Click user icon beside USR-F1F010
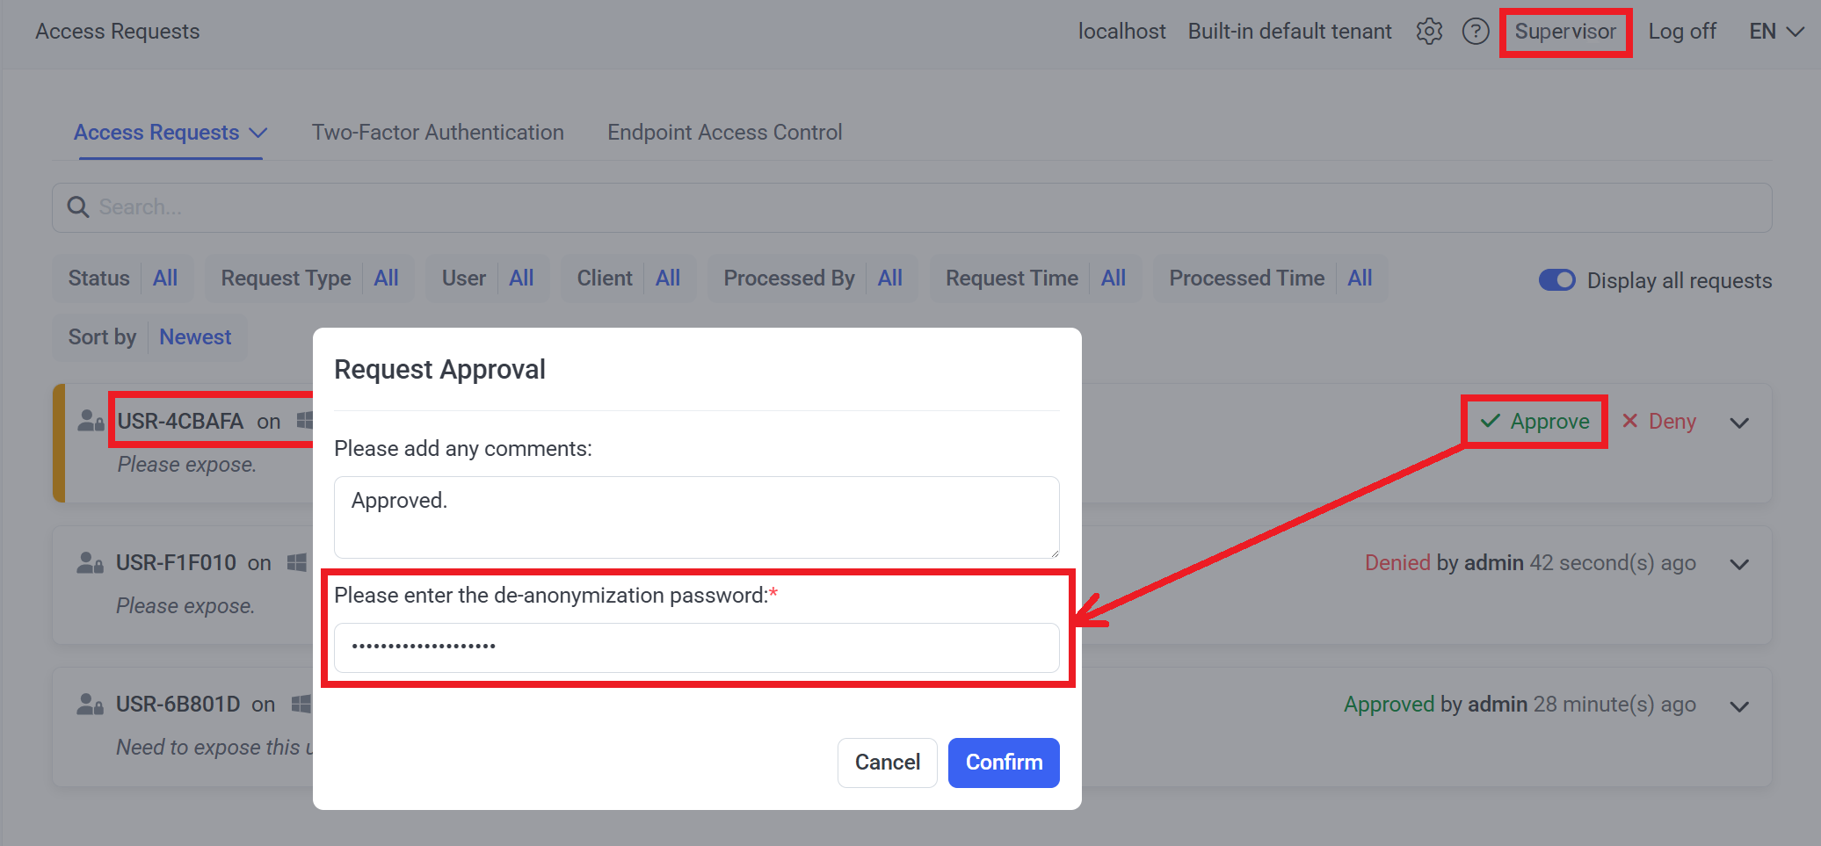Screen dimensions: 1821x846 coord(90,562)
